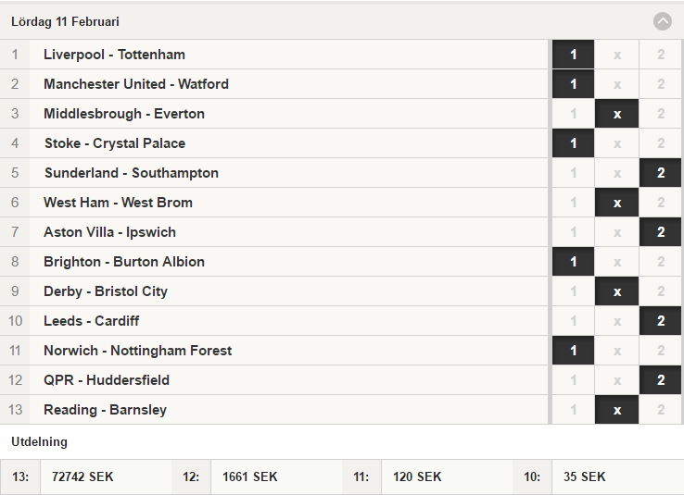Viewport: 684px width, 495px height.
Task: Click the Lördag 11 Februari header text
Action: [x=65, y=21]
